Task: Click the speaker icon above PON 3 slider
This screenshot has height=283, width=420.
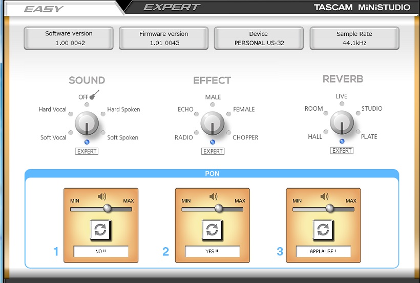Action: (324, 197)
